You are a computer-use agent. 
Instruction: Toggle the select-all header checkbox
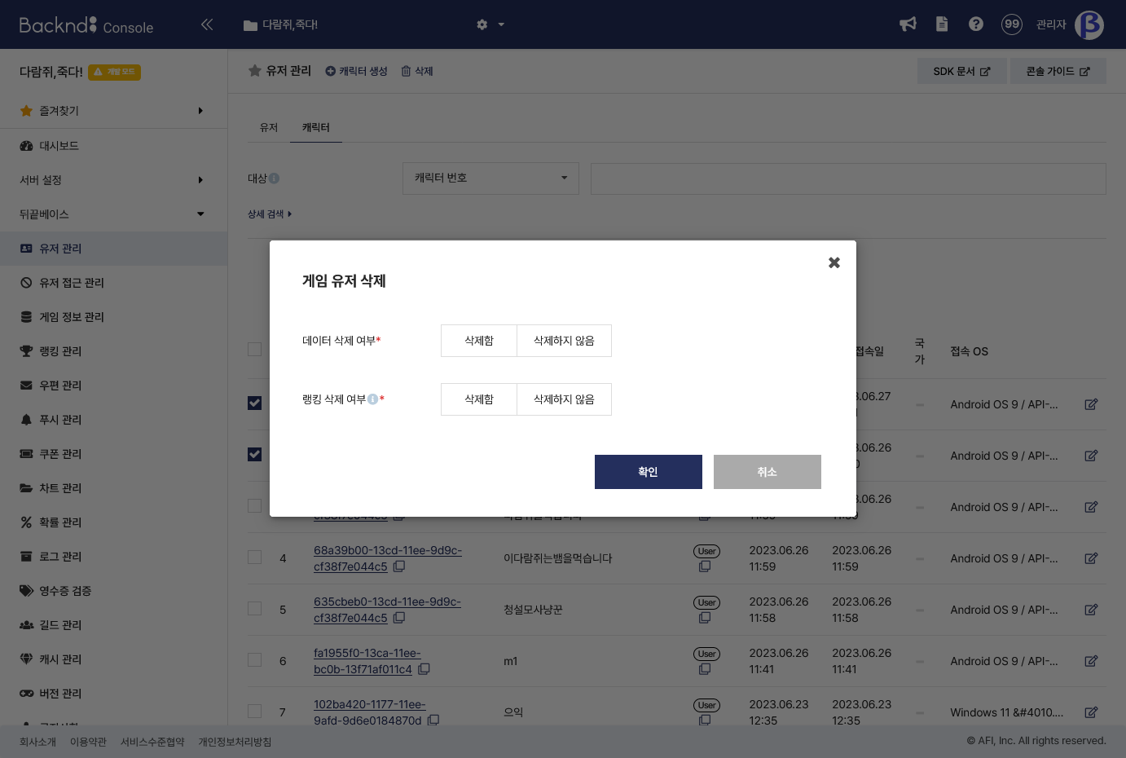255,350
